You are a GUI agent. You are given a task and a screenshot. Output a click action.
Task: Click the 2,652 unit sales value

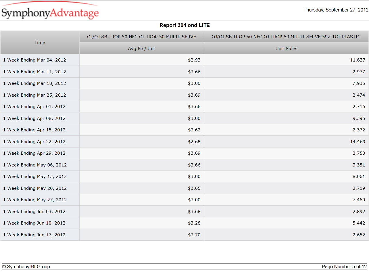[x=359, y=235]
